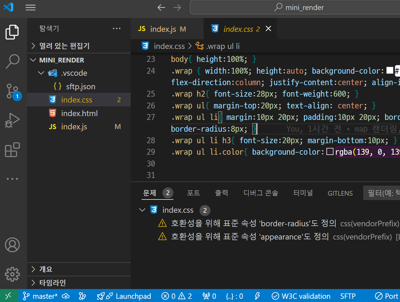Switch to the GITLENS panel tab

click(x=340, y=193)
